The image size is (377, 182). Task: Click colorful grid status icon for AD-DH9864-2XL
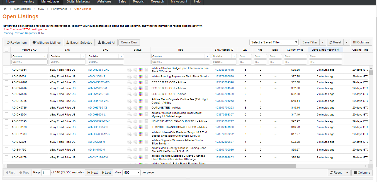point(141,70)
